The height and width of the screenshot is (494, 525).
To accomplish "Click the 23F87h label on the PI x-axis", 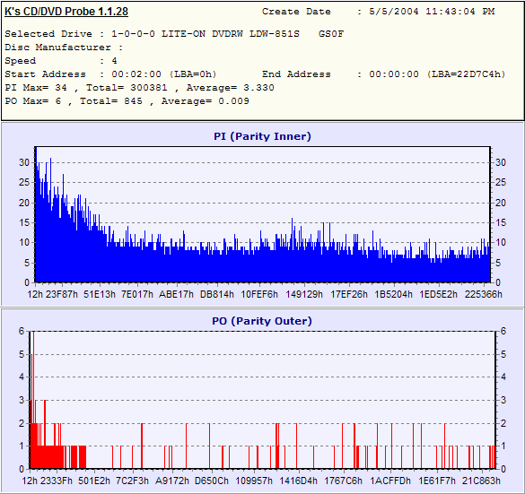I will point(62,294).
